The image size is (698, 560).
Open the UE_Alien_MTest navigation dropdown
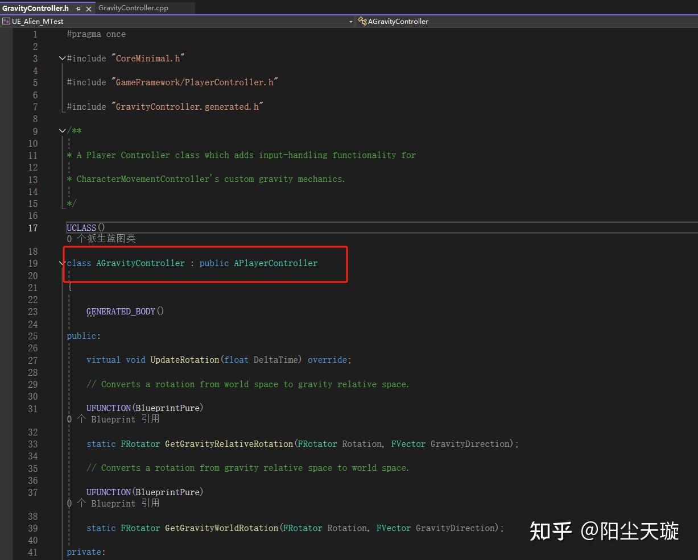coord(350,21)
